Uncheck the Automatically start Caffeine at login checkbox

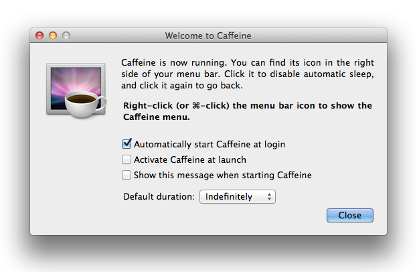[127, 144]
